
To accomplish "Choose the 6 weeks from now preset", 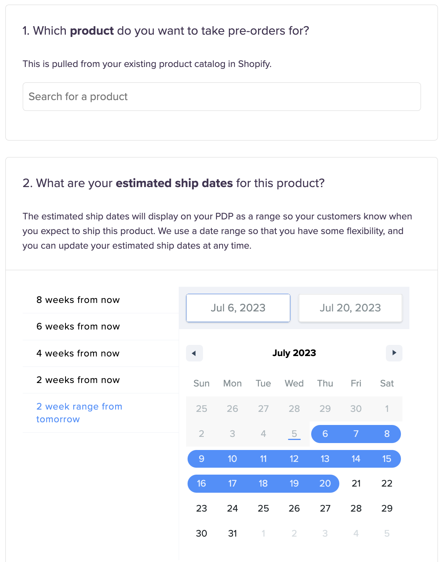I will point(78,326).
